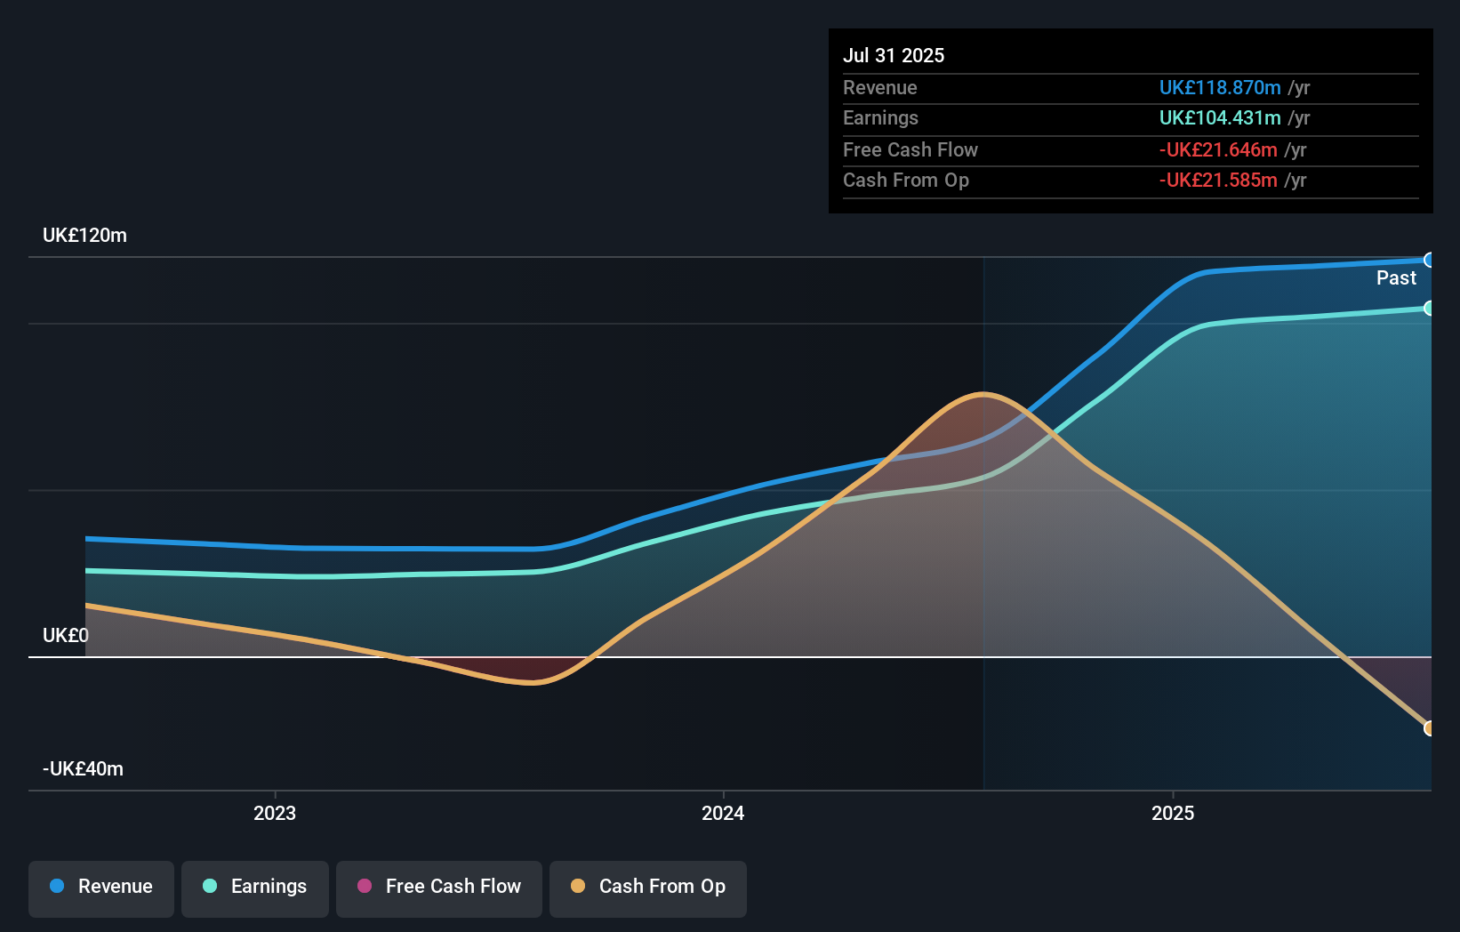Screen dimensions: 1460x932
Task: Switch to the 2024 year on the axis
Action: point(722,812)
